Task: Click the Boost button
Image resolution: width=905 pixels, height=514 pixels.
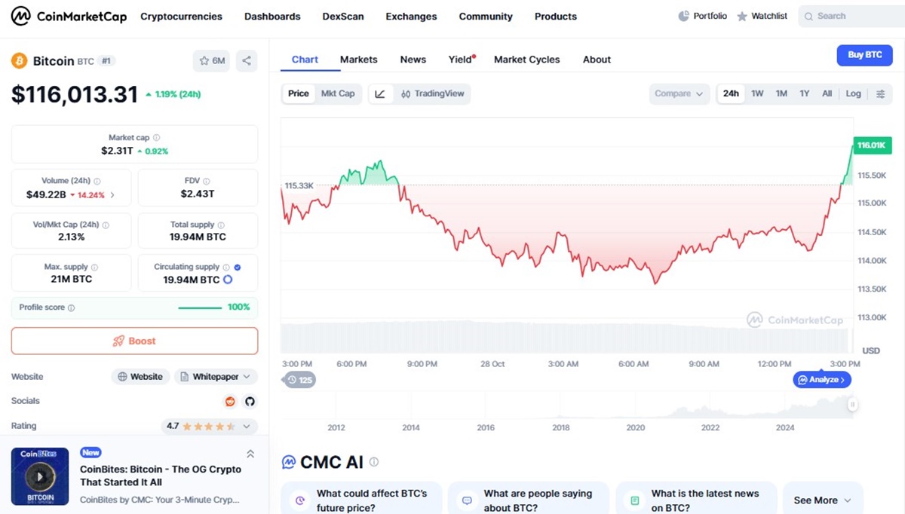Action: (x=134, y=341)
